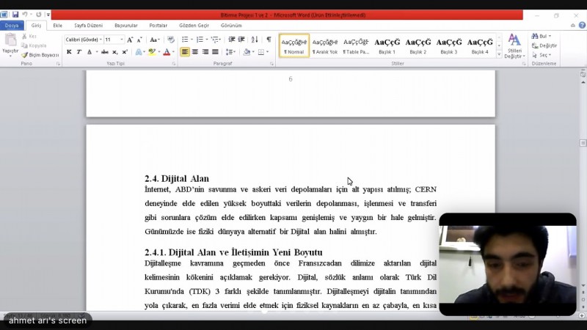Switch to the Gözden Geçir tab
Image resolution: width=587 pixels, height=330 pixels.
pyautogui.click(x=194, y=25)
